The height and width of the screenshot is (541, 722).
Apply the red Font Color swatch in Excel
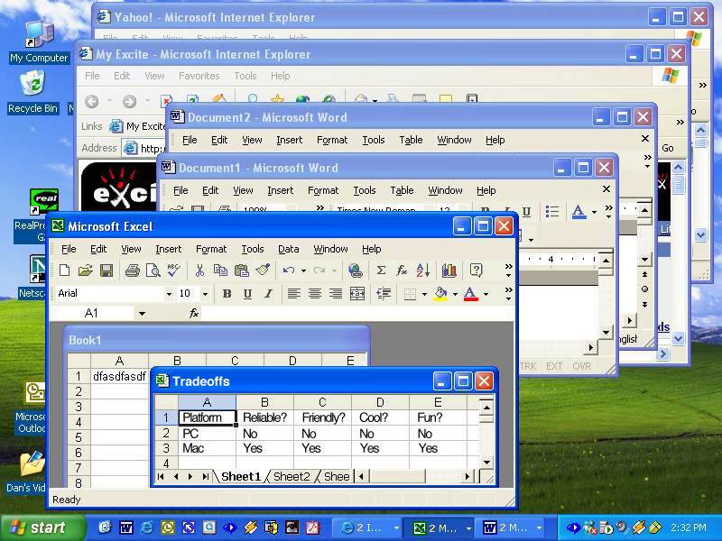[470, 294]
